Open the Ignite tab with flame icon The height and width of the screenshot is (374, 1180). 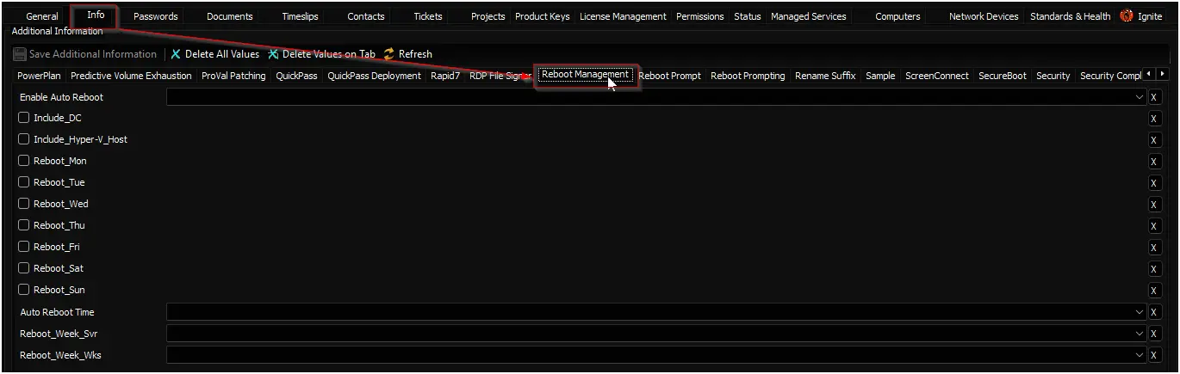point(1140,16)
